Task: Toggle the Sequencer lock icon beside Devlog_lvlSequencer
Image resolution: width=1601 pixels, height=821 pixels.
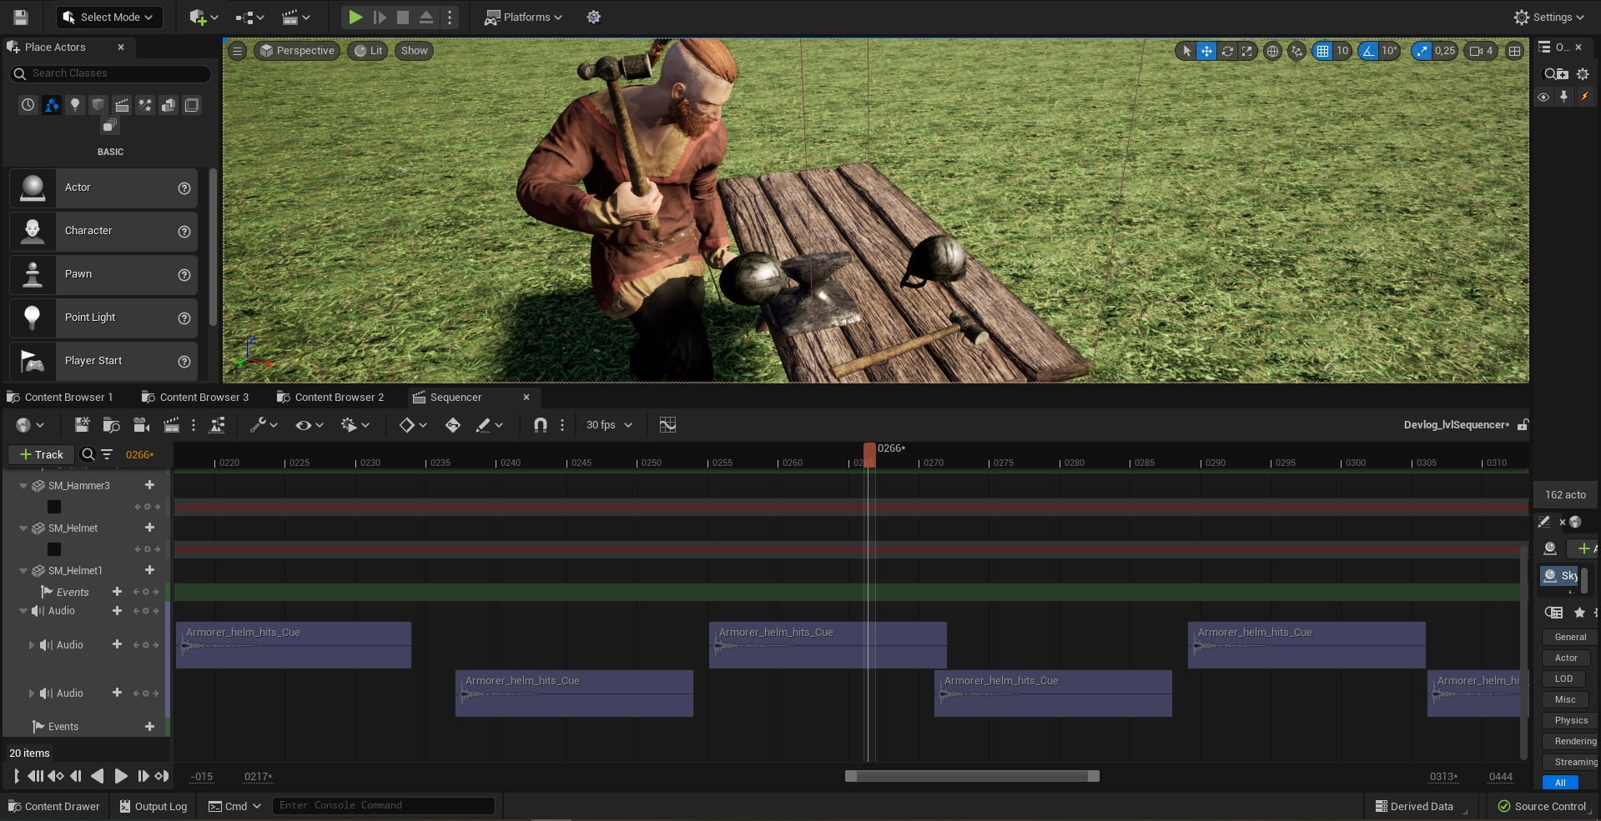Action: click(x=1523, y=424)
